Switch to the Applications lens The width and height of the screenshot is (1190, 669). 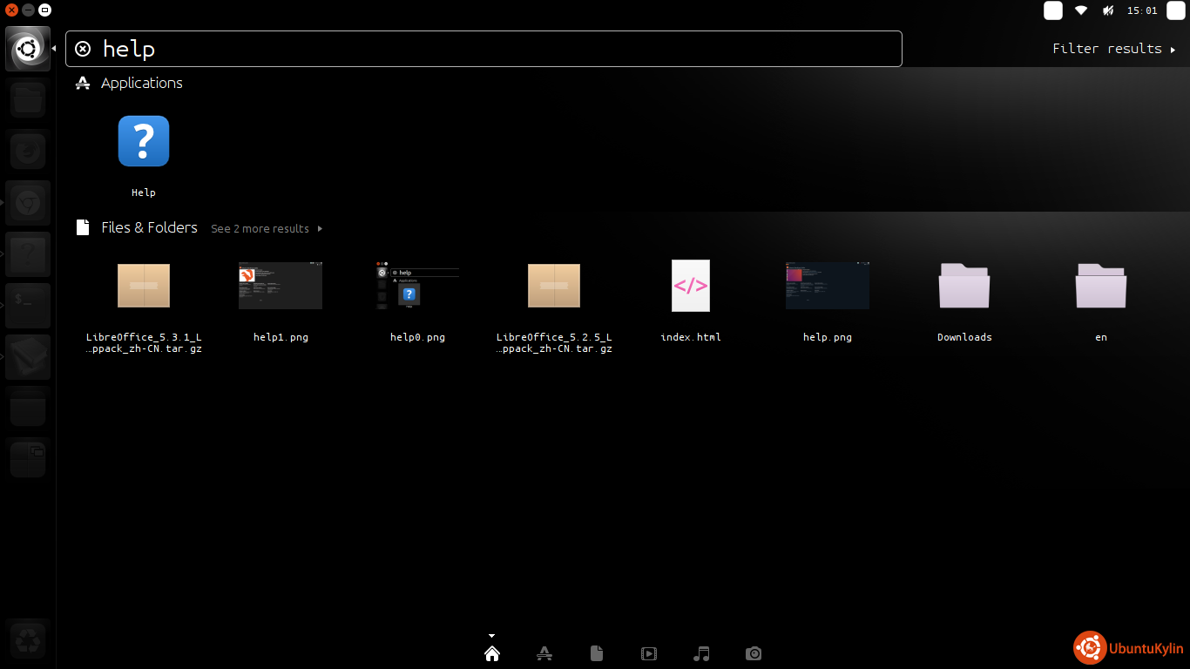(544, 653)
